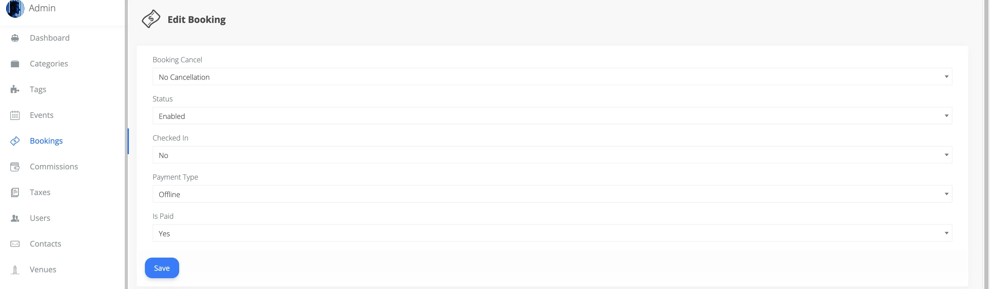Click the admin avatar picture
The width and height of the screenshot is (990, 289).
[15, 8]
